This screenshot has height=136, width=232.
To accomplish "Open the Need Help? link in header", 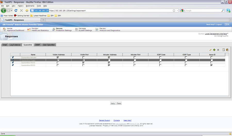I will 211,24.
